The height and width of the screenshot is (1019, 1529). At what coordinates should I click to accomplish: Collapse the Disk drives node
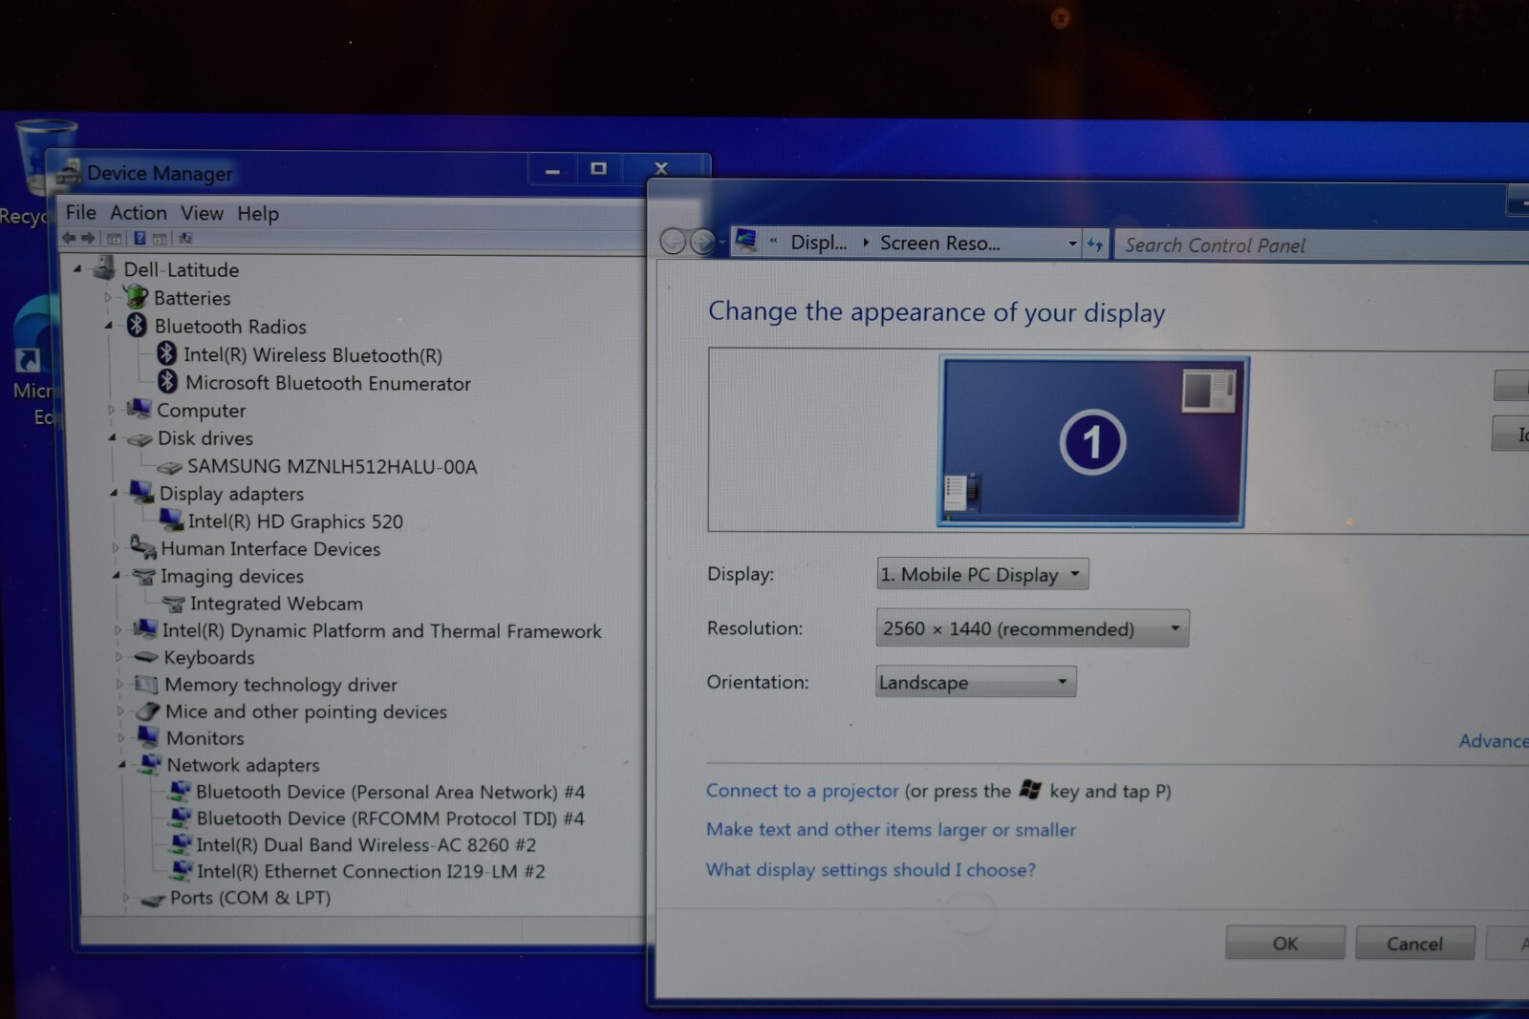[112, 437]
